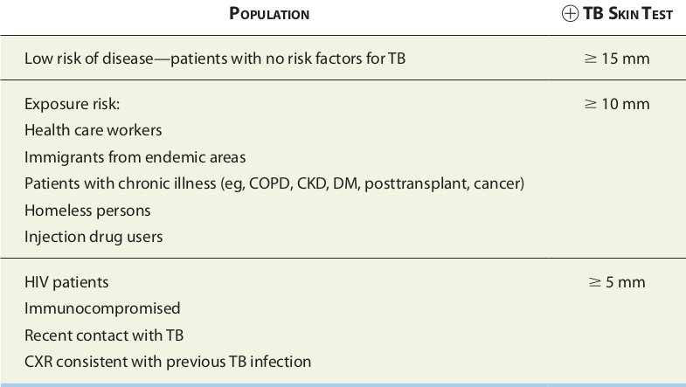Image resolution: width=686 pixels, height=387 pixels.
Task: Click the ≥ 5 mm value
Action: [x=617, y=282]
